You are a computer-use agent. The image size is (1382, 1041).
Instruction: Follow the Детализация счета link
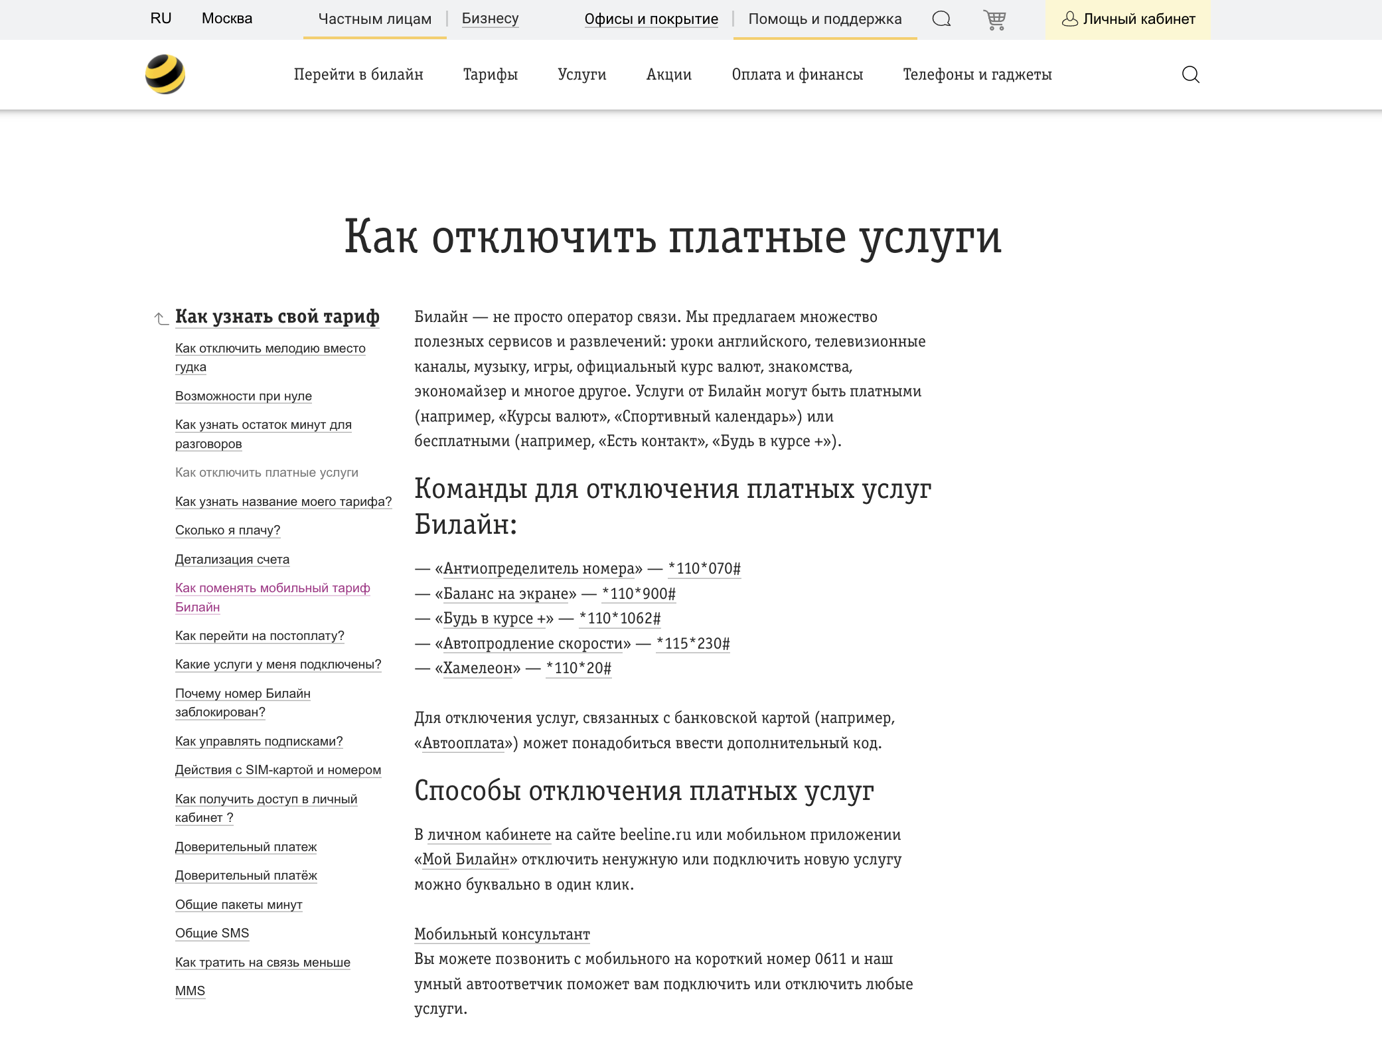tap(232, 560)
